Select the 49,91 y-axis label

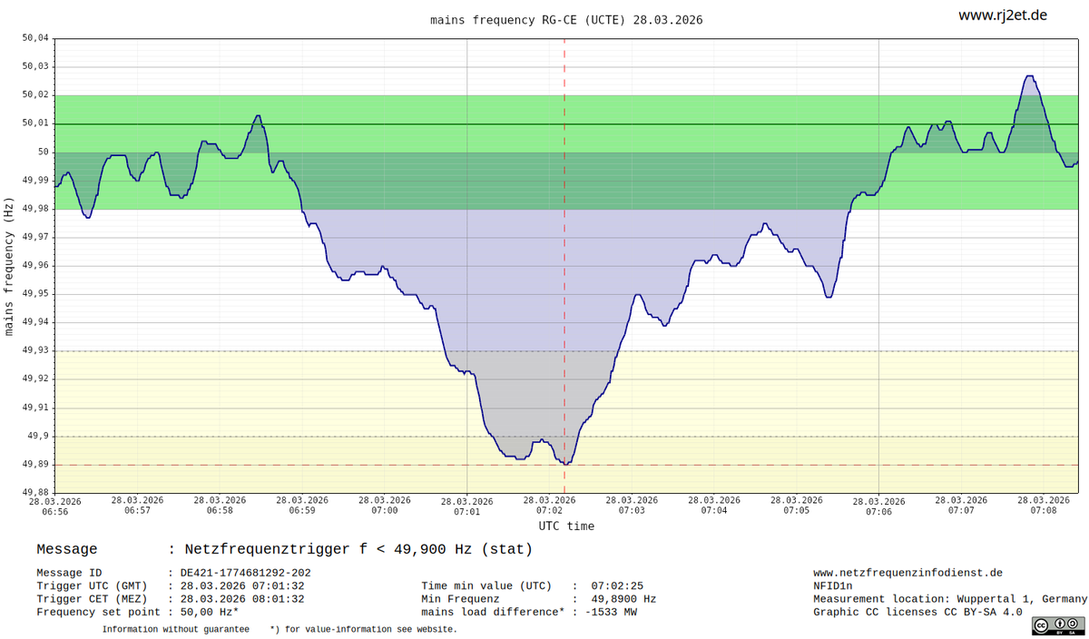point(34,408)
